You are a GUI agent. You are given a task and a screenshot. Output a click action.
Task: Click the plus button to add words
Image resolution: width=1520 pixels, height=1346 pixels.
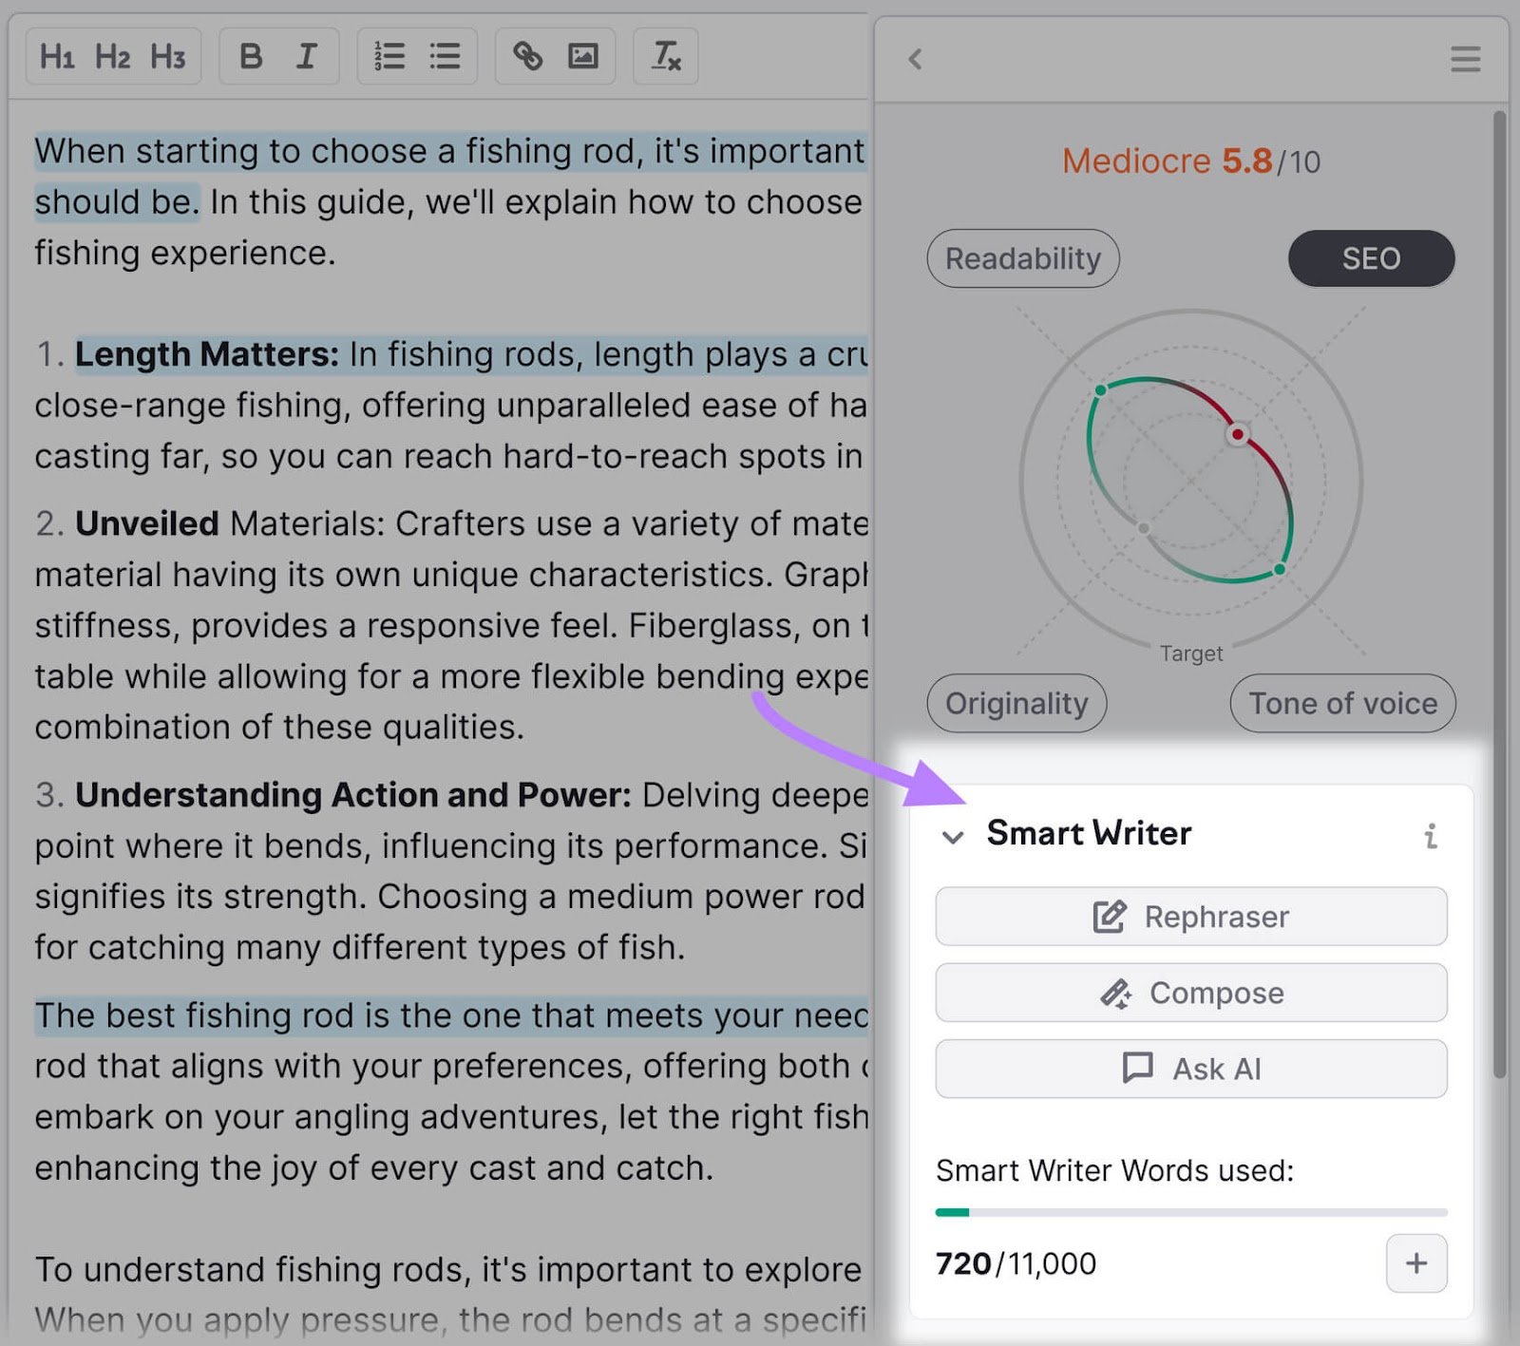tap(1415, 1263)
